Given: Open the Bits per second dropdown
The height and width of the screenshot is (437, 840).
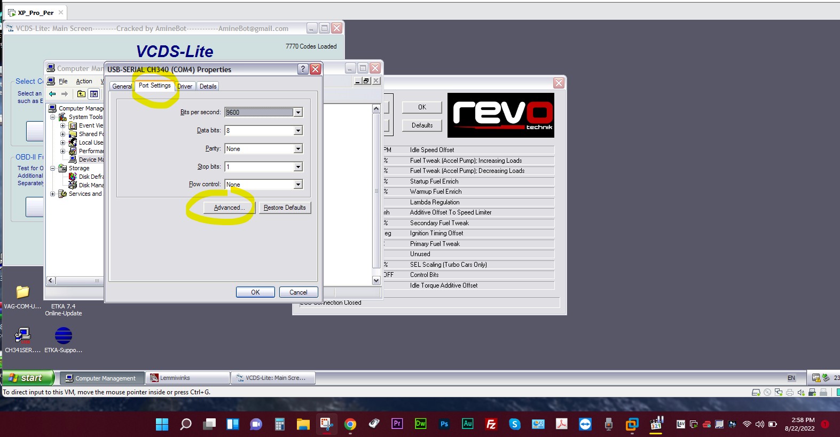Looking at the screenshot, I should tap(299, 112).
